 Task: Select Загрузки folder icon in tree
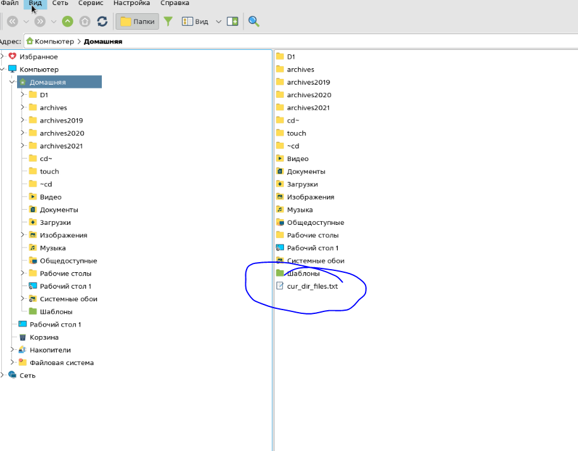[33, 222]
